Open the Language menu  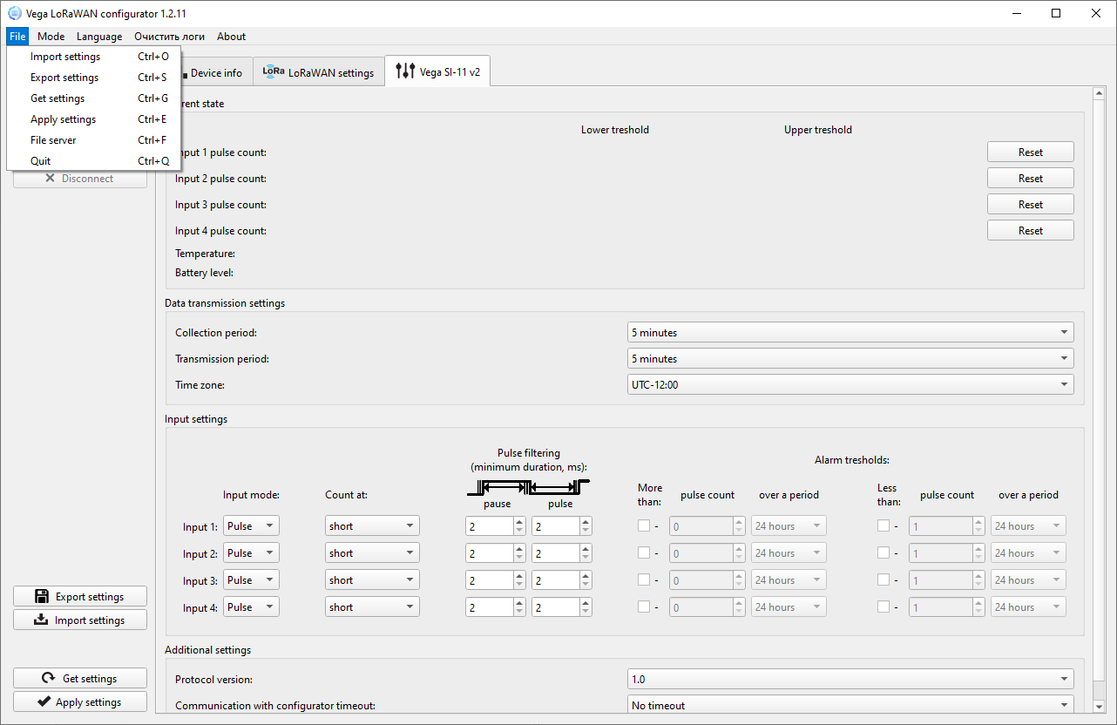click(x=99, y=37)
